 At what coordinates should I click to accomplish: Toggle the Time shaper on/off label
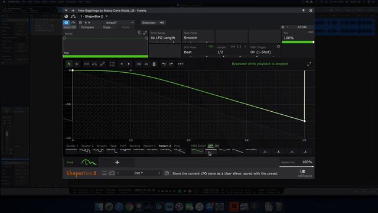tap(70, 163)
